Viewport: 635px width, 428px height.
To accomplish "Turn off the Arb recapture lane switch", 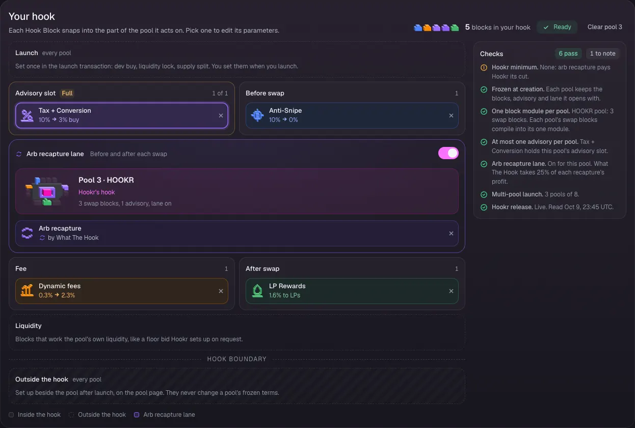I will tap(448, 154).
